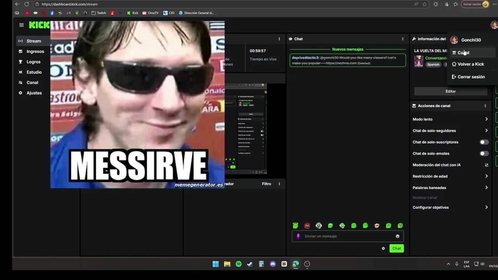Viewport: 498px width, 280px height.
Task: Click the stream category thumbnail image
Action: click(x=419, y=61)
